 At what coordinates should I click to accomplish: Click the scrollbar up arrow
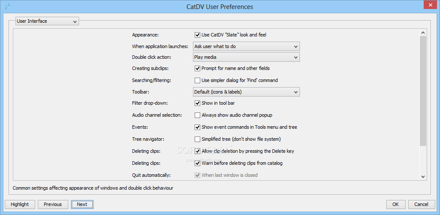423,33
